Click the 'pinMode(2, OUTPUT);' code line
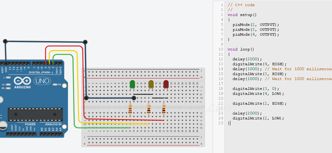Image resolution: width=332 pixels, height=153 pixels. [256, 25]
